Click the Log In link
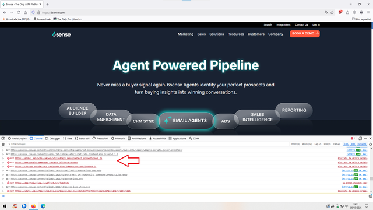 pyautogui.click(x=316, y=24)
